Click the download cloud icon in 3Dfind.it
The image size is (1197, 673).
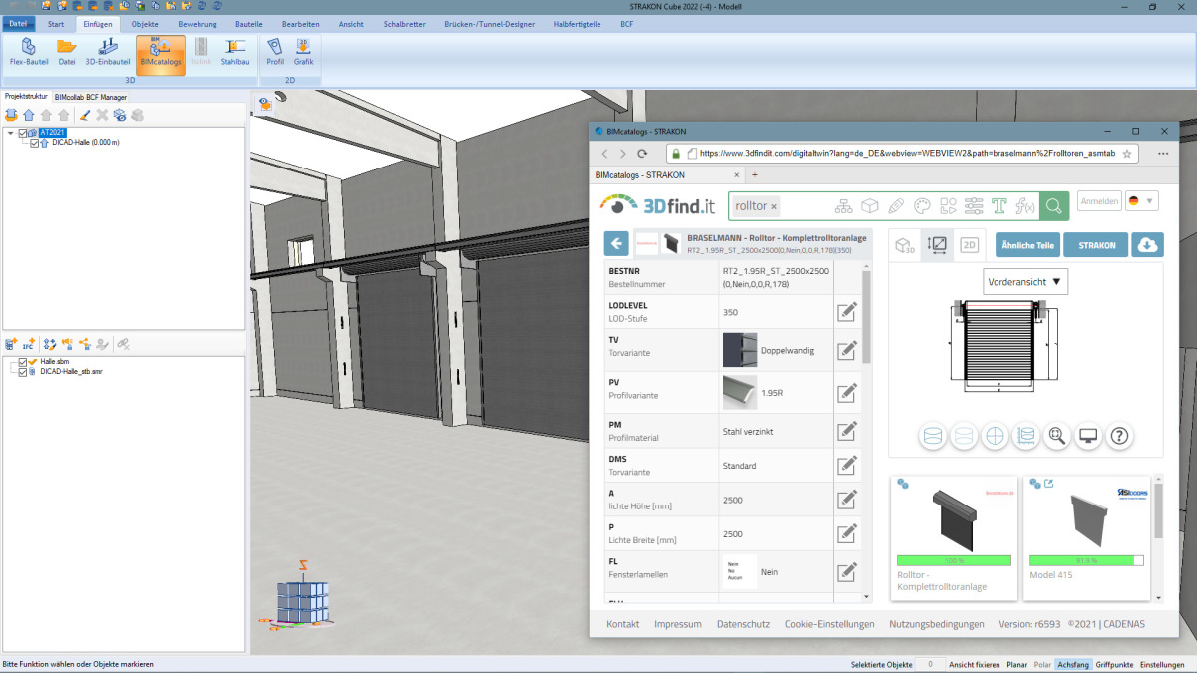tap(1147, 244)
